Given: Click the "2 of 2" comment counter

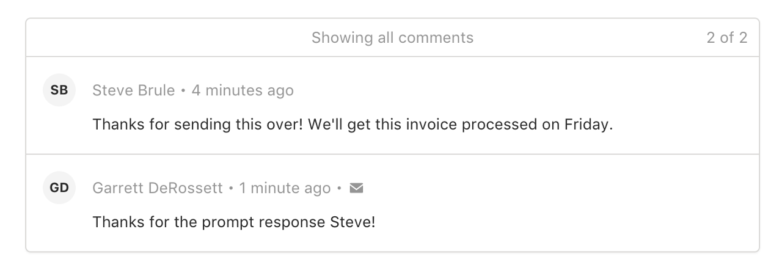Looking at the screenshot, I should click(727, 38).
